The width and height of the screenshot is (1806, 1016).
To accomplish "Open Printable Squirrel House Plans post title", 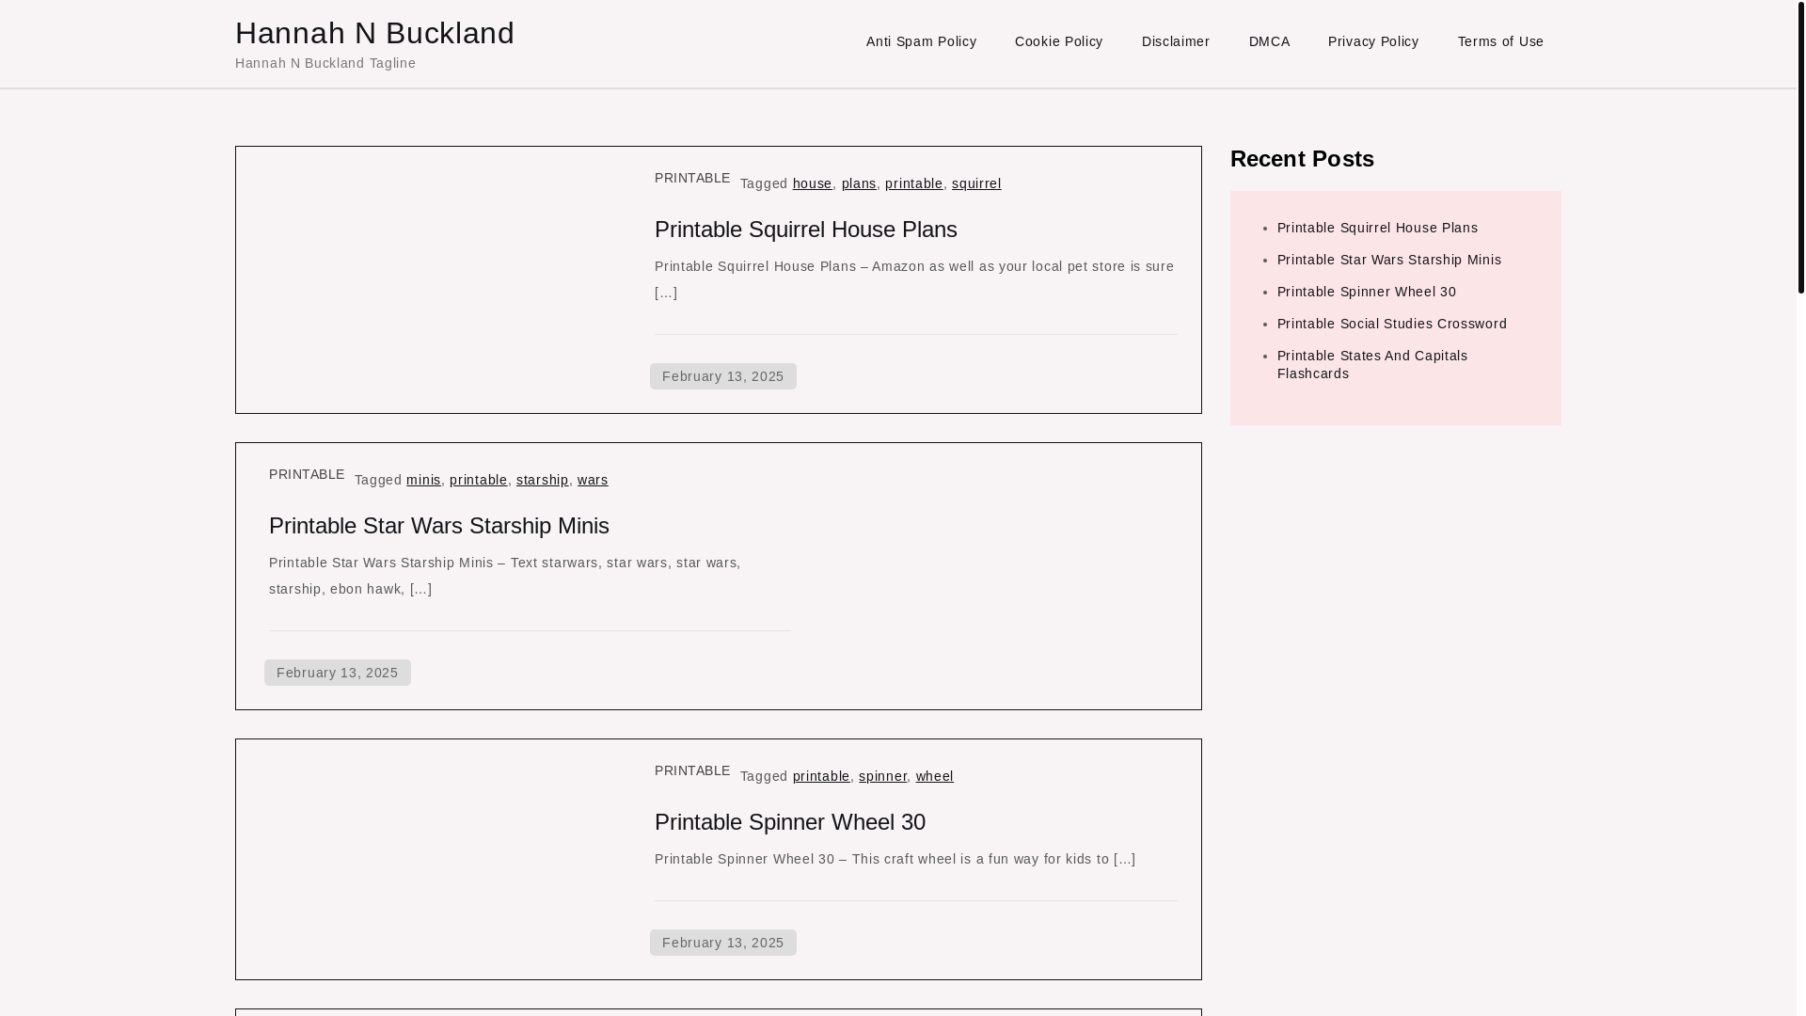I will pos(805,230).
